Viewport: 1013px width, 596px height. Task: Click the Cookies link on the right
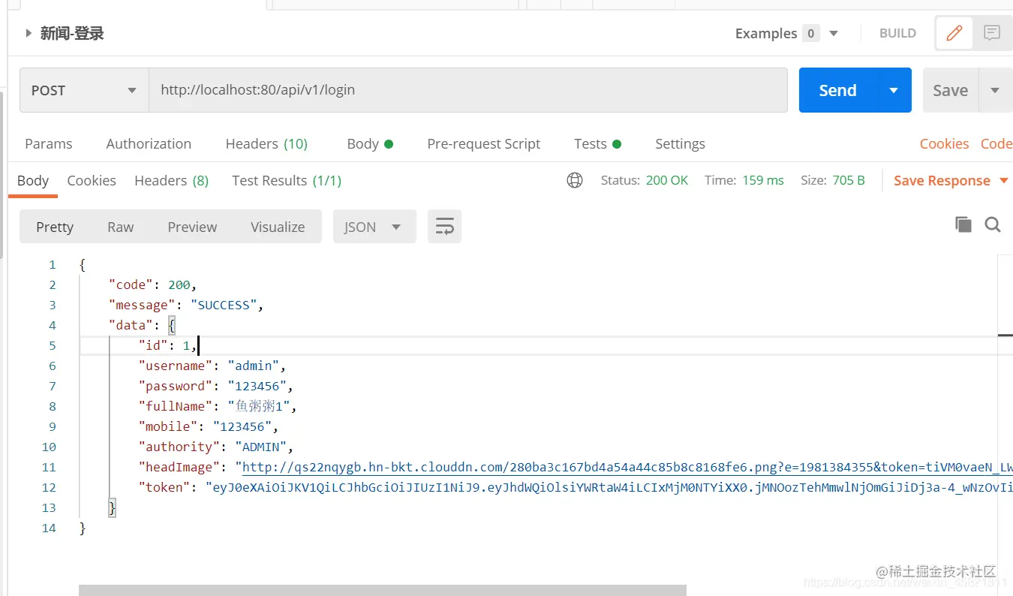(x=944, y=143)
